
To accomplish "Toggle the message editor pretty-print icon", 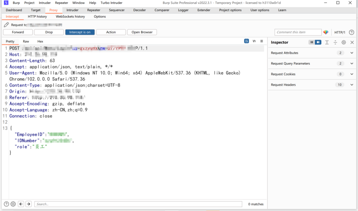I will 246,41.
